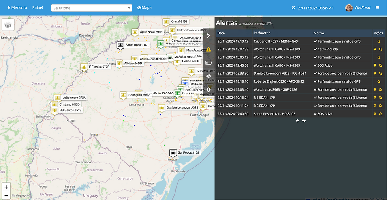Click the Perfuratriz column header
Viewport: 387px width, 200px height.
262,33
